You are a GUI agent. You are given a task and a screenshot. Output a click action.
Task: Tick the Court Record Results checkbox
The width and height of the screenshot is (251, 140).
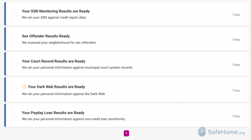[x=15, y=64]
